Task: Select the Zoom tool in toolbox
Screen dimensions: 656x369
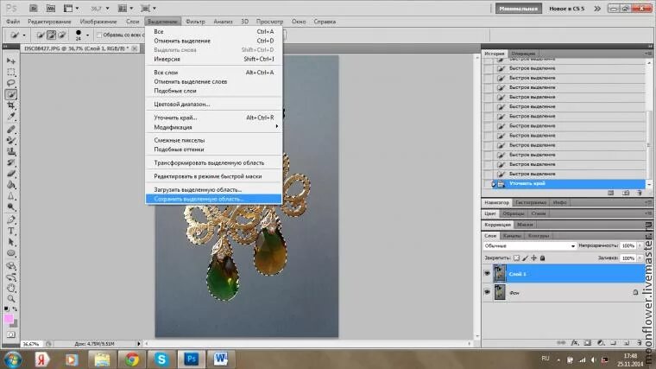Action: [x=11, y=299]
